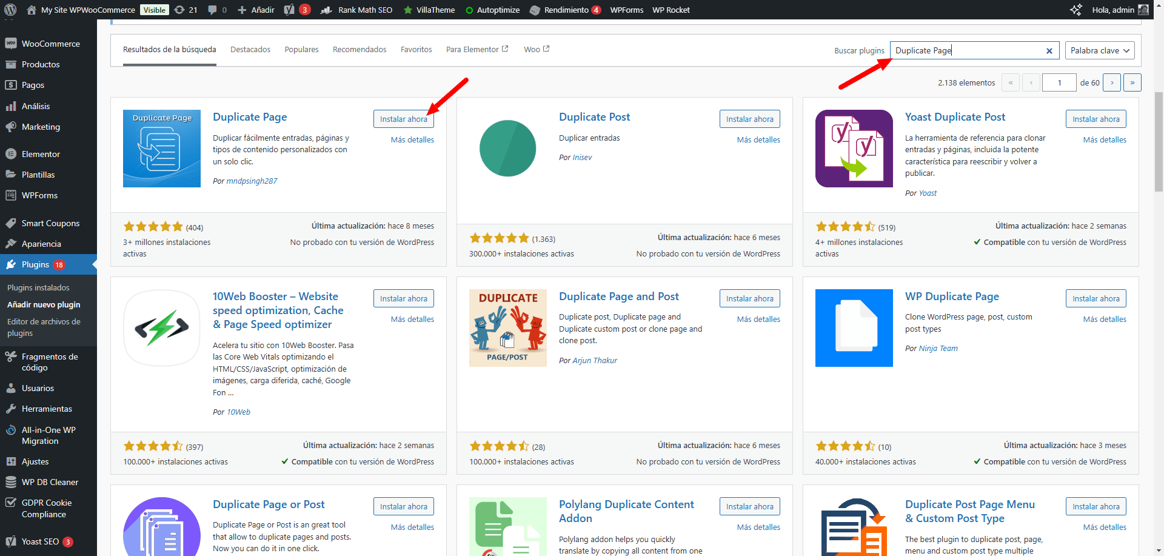Open Marketing sidebar section
Viewport: 1164px width, 556px height.
point(48,127)
